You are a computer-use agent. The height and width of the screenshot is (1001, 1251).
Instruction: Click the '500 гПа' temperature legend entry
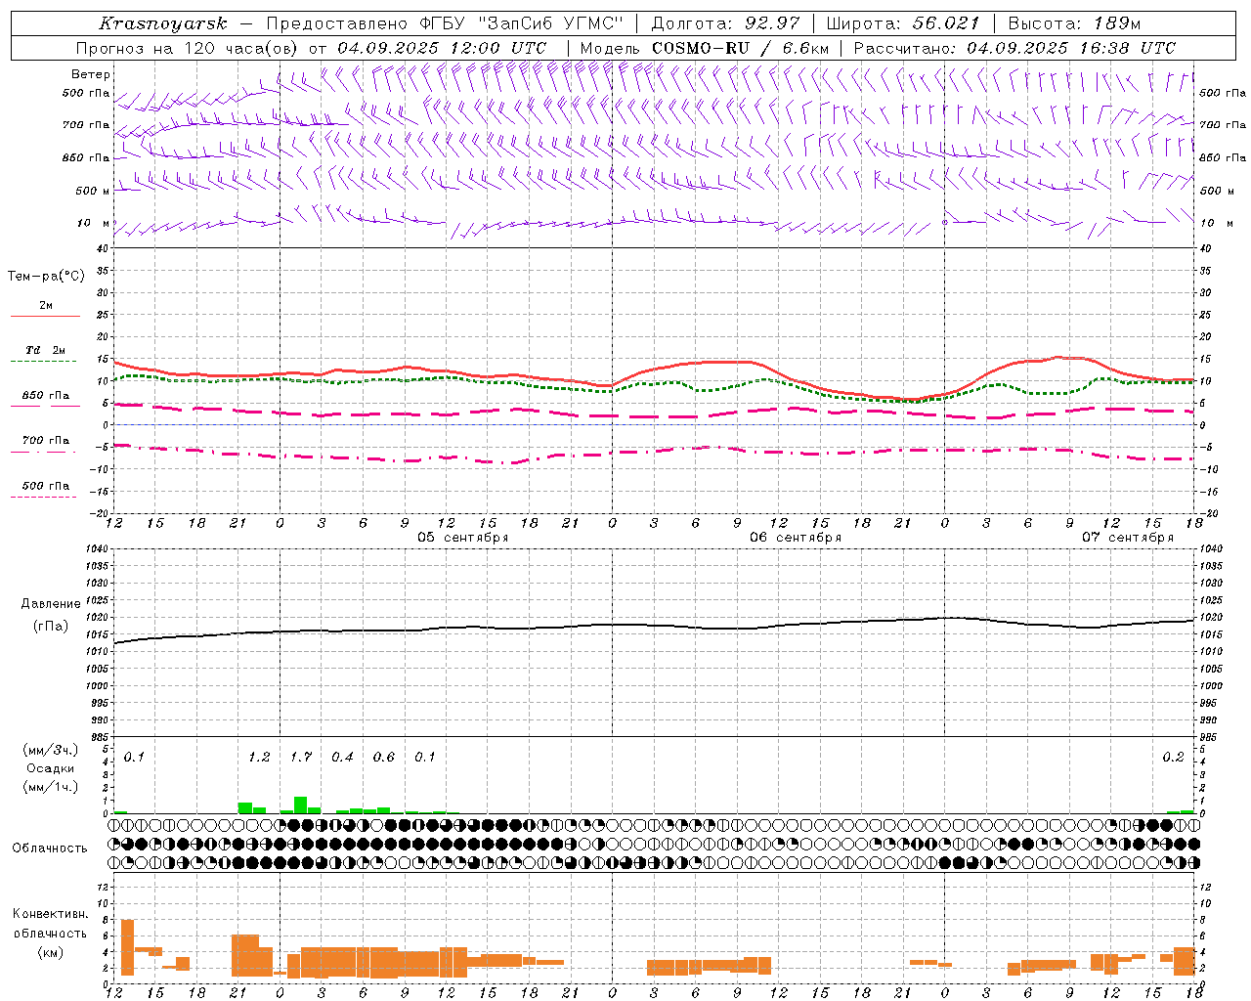[46, 486]
